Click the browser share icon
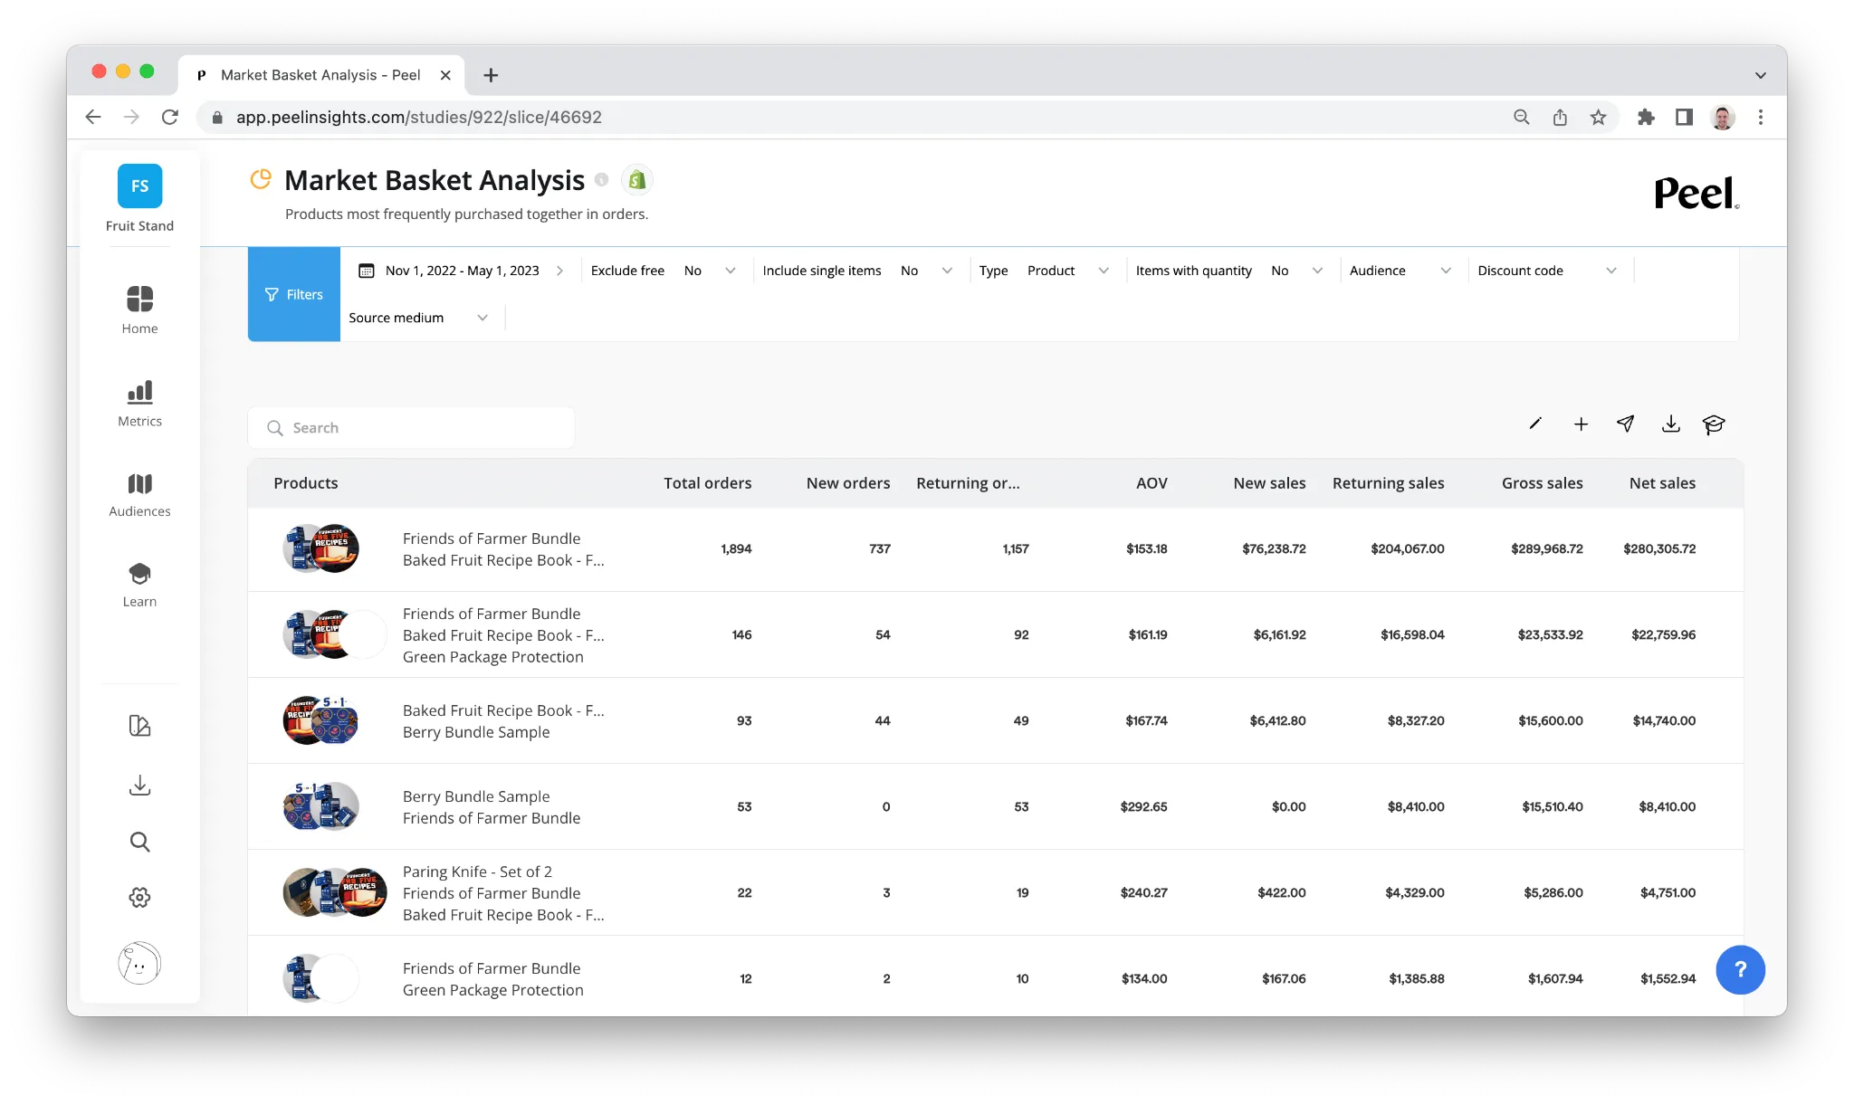The image size is (1854, 1105). click(1560, 117)
